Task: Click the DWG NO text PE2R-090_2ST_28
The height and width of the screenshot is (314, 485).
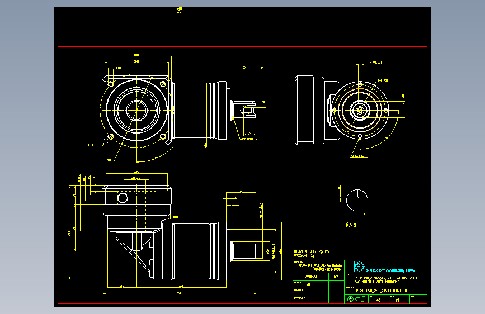Action: pyautogui.click(x=382, y=291)
